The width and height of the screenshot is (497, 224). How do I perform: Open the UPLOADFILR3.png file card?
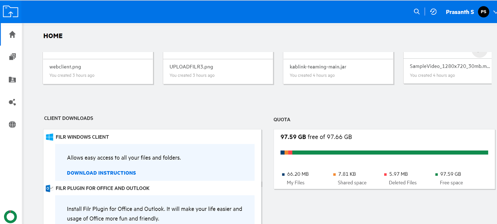pos(218,70)
